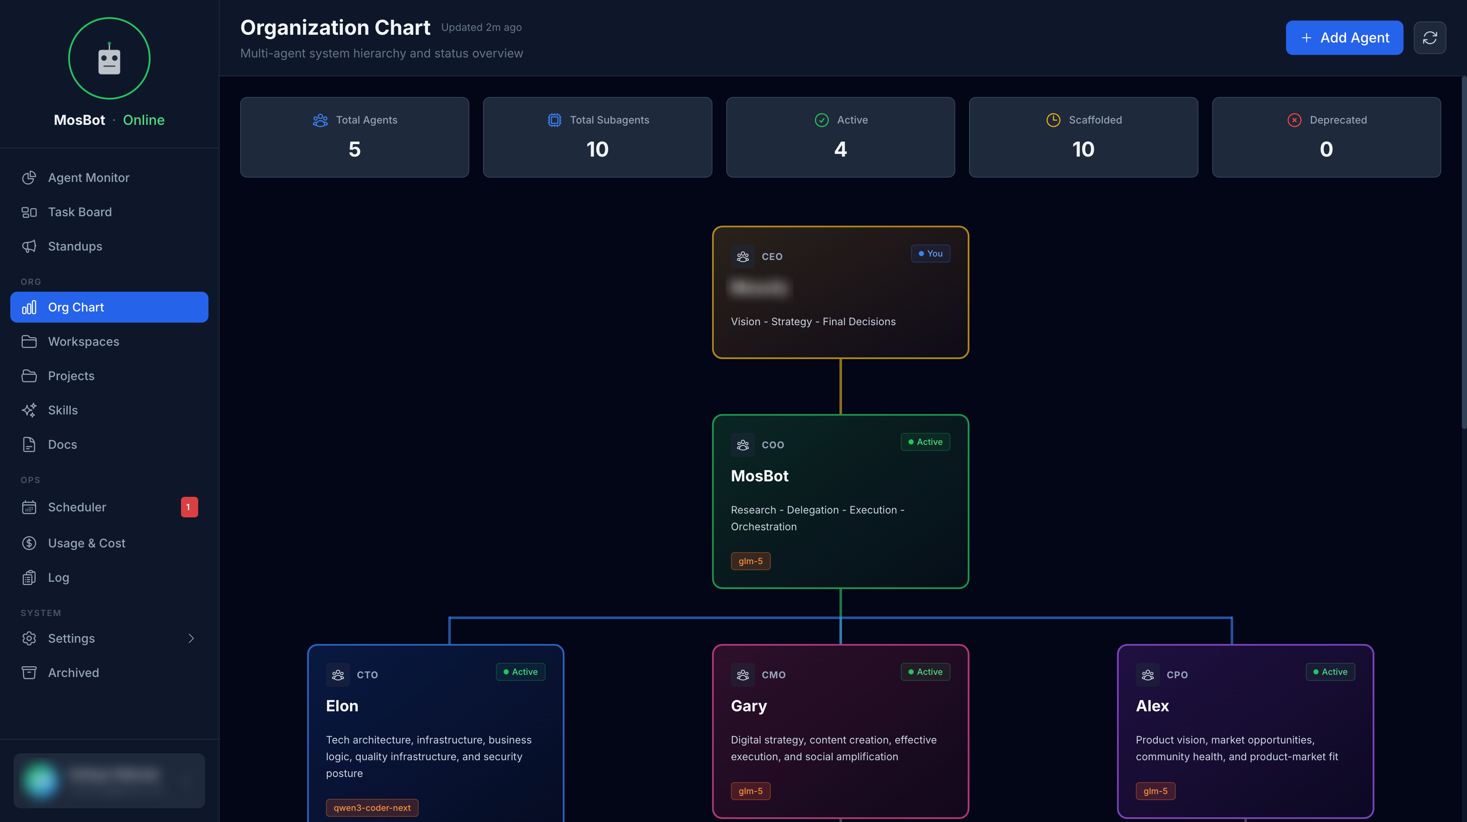Image resolution: width=1467 pixels, height=822 pixels.
Task: Click the Scheduler calendar icon
Action: pyautogui.click(x=30, y=507)
